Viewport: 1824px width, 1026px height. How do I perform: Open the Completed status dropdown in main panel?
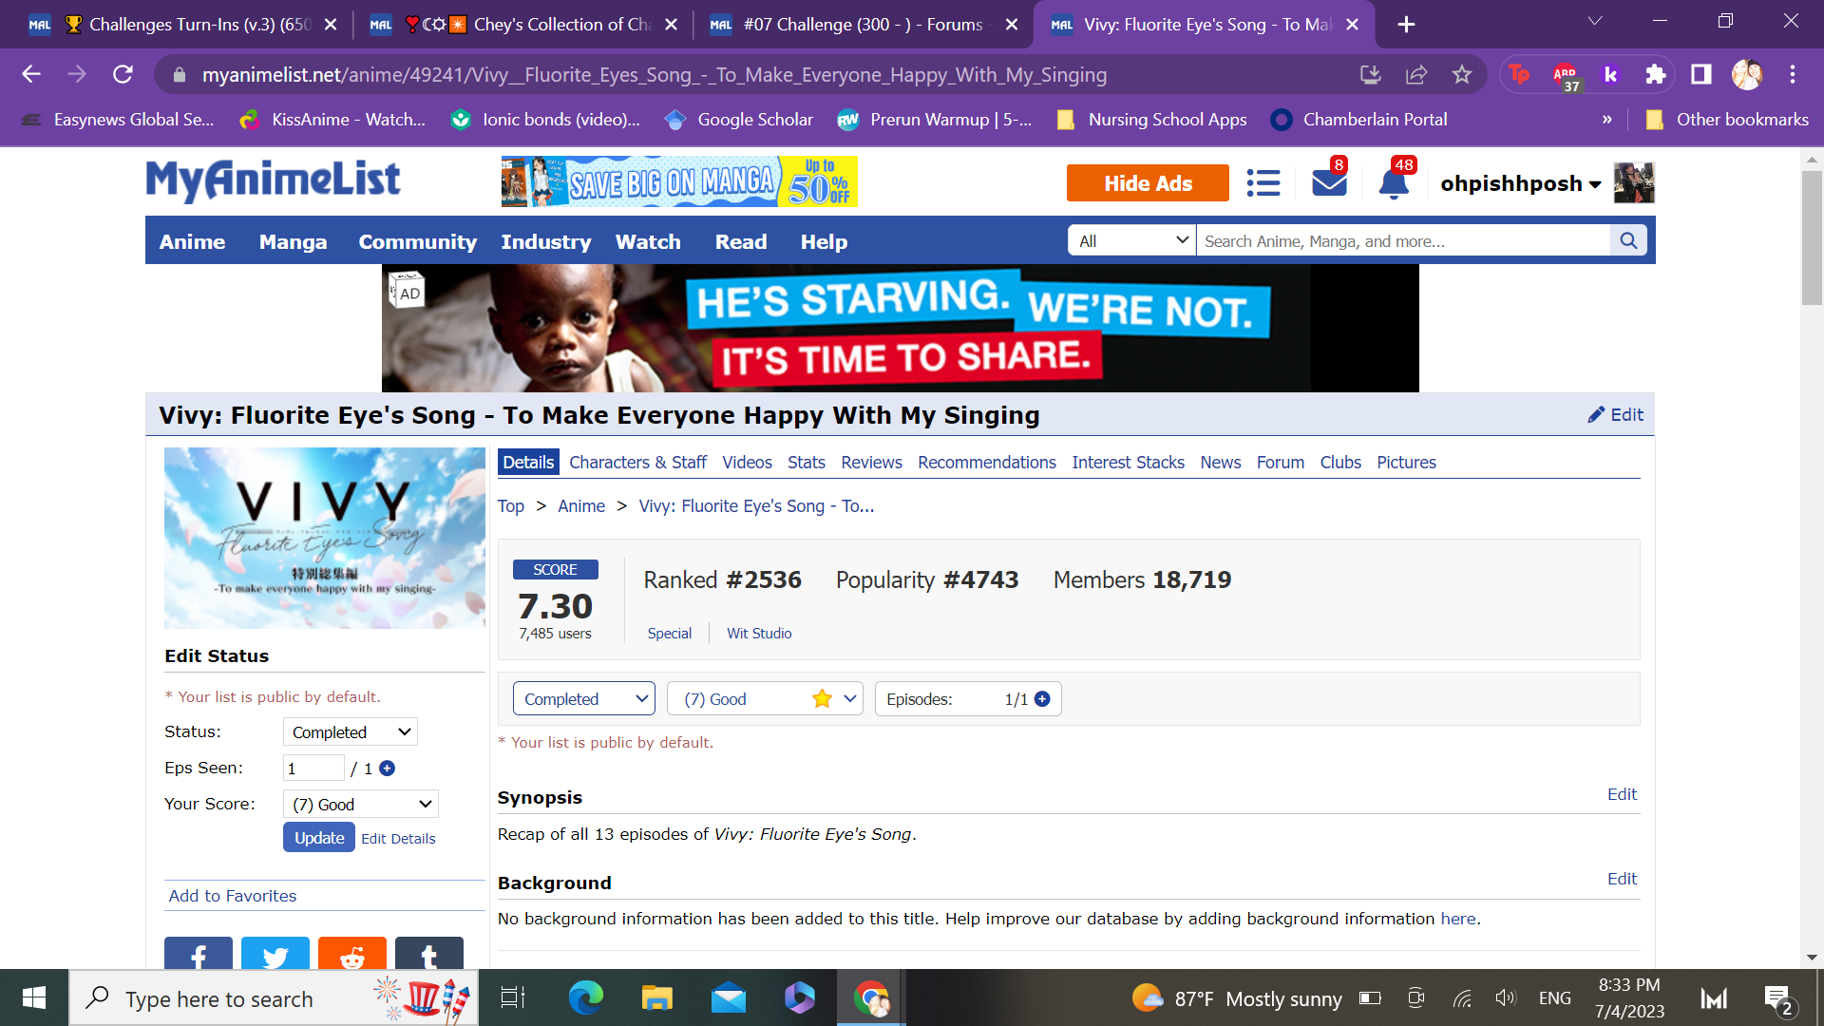(584, 699)
